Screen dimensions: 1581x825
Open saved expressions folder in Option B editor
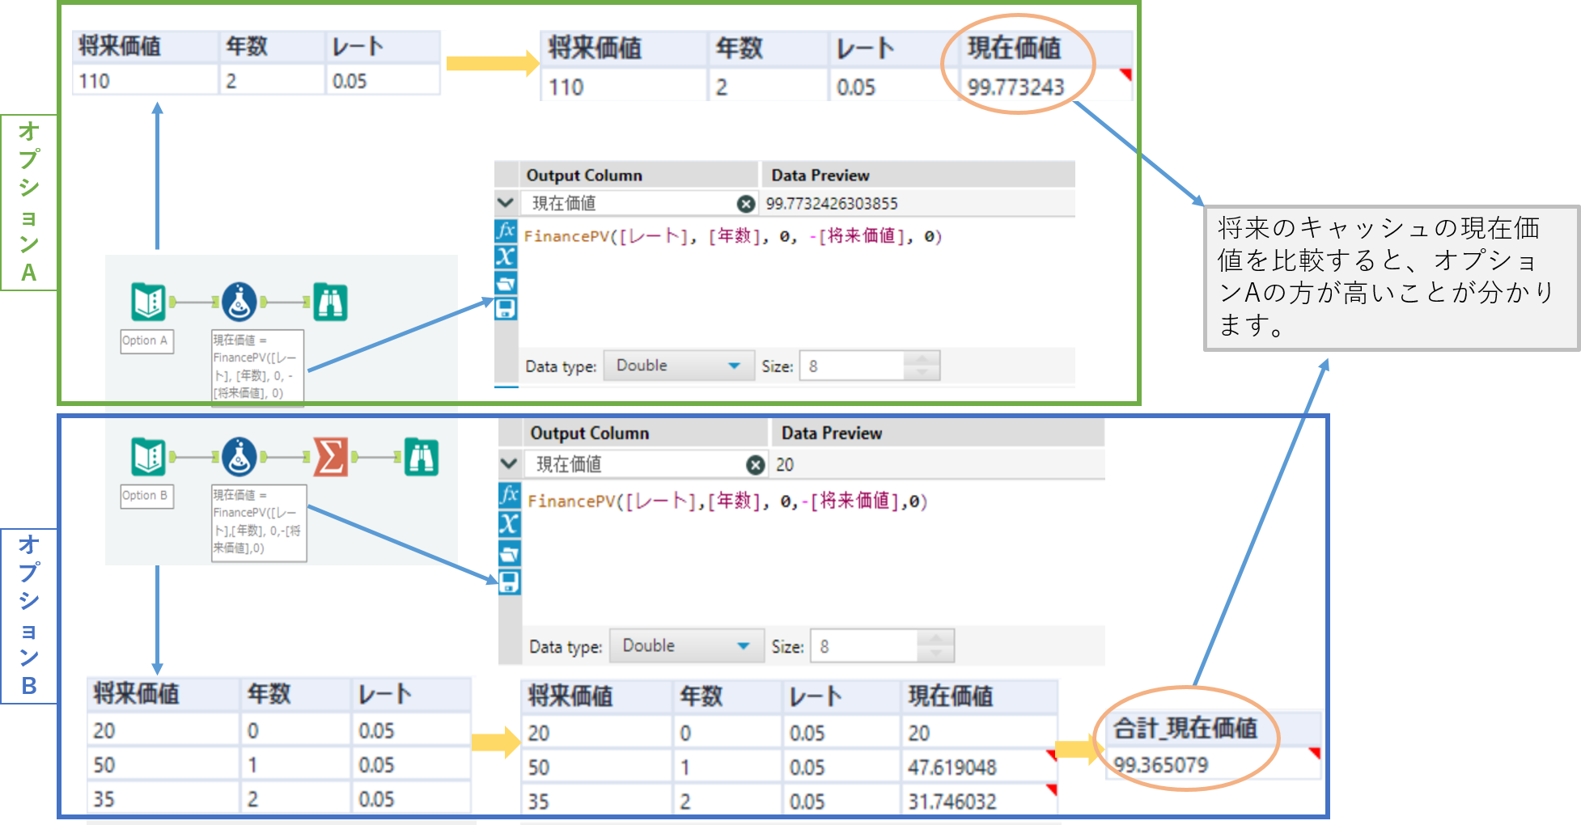(x=509, y=554)
